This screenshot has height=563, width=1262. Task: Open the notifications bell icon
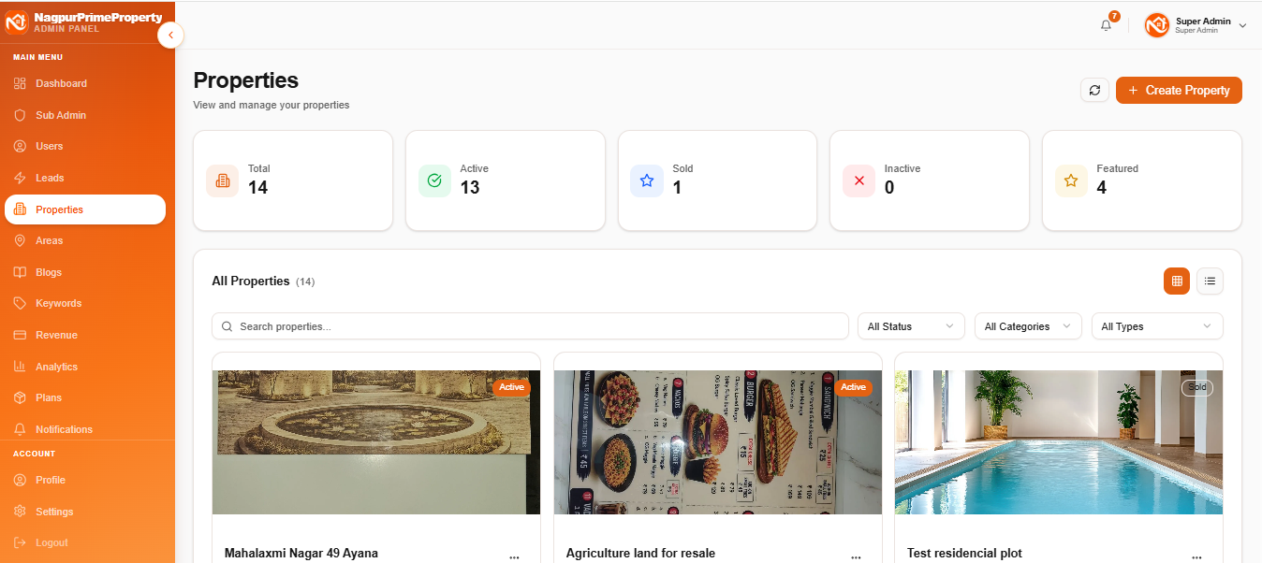(x=1106, y=25)
